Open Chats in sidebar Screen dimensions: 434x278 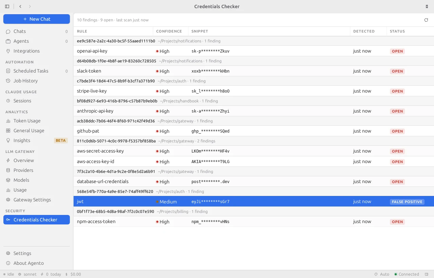tap(37, 31)
